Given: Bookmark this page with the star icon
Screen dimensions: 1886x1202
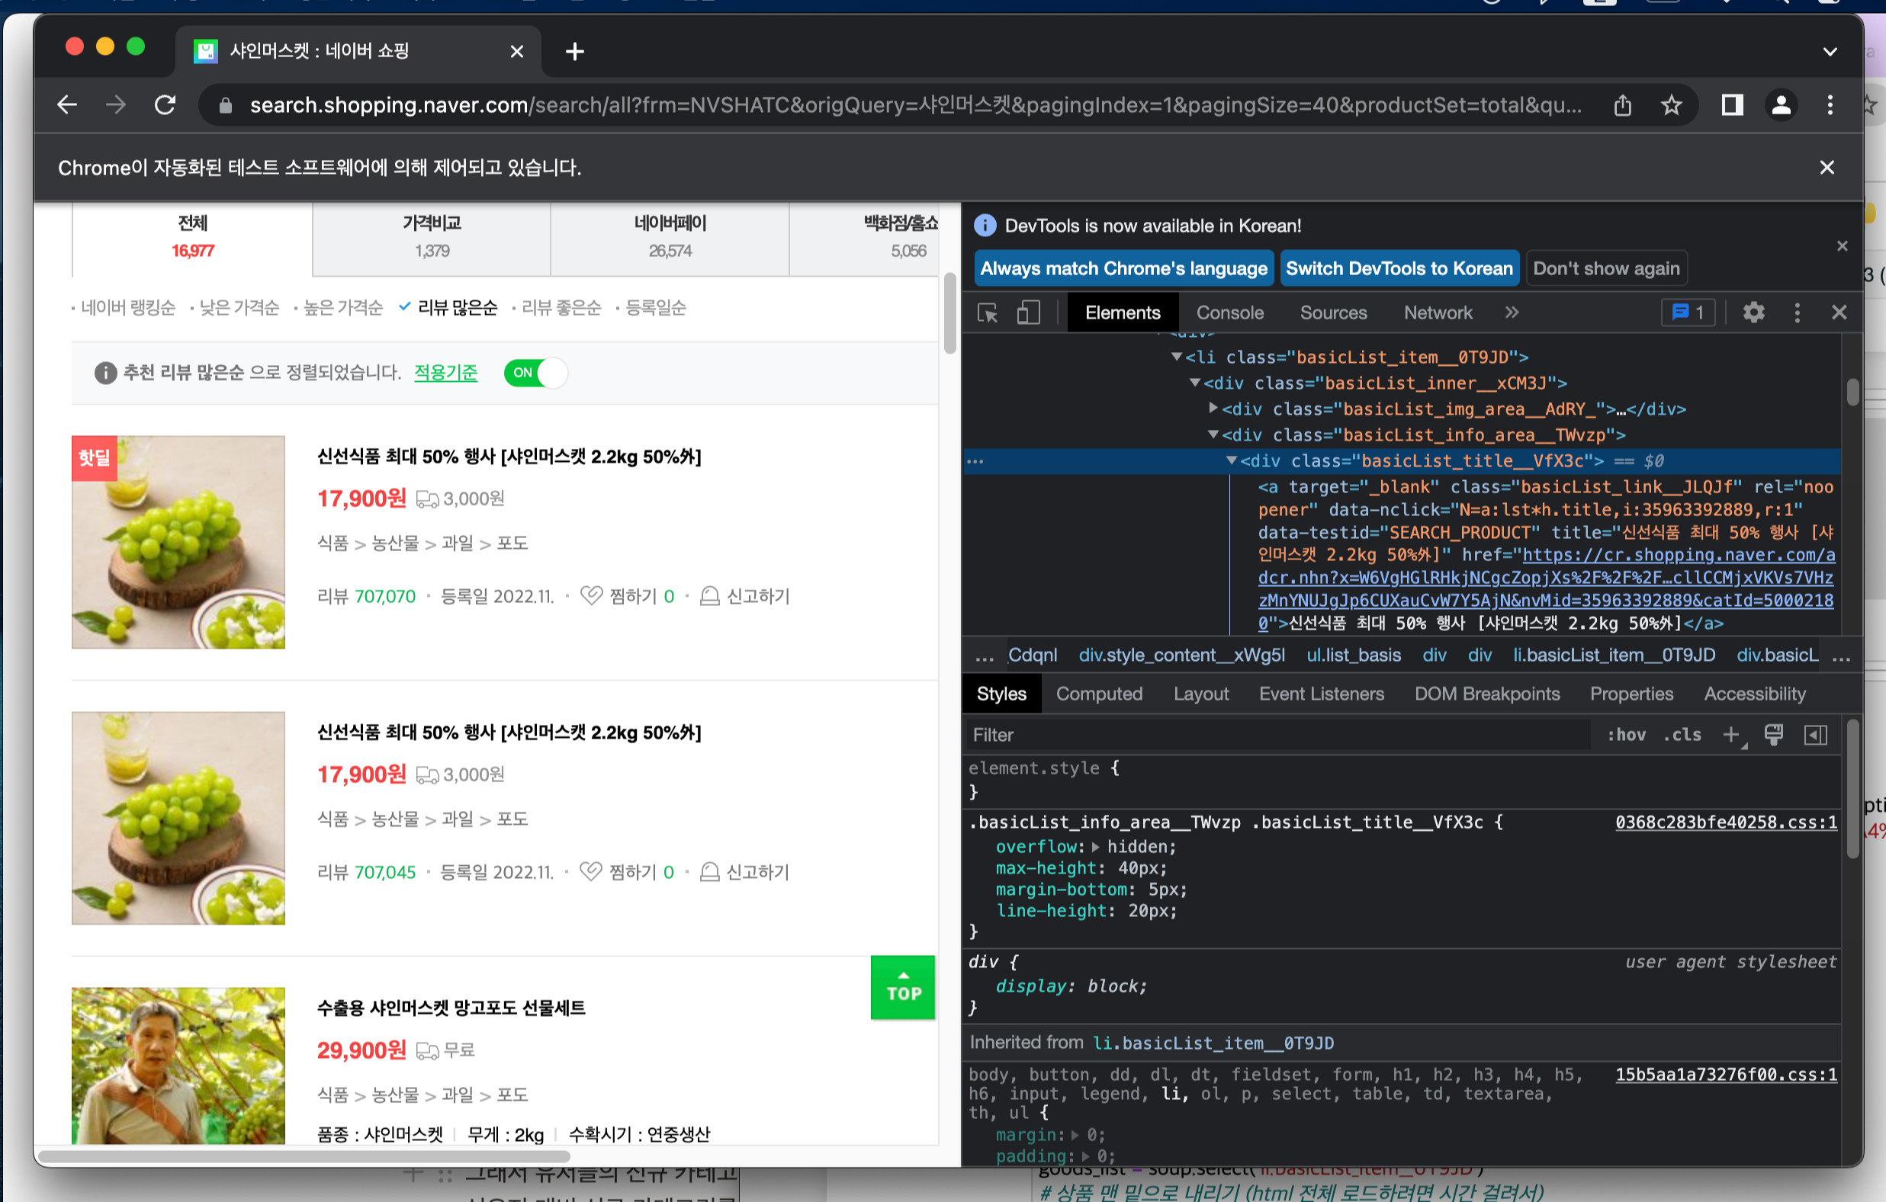Looking at the screenshot, I should pos(1672,105).
